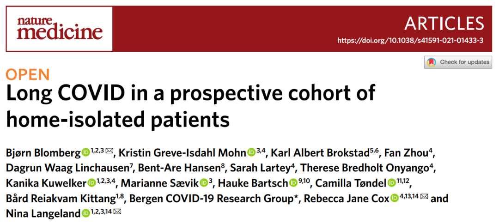
Task: Click the ORCID icon next to Bjørn Blomberg
Action: coord(86,153)
